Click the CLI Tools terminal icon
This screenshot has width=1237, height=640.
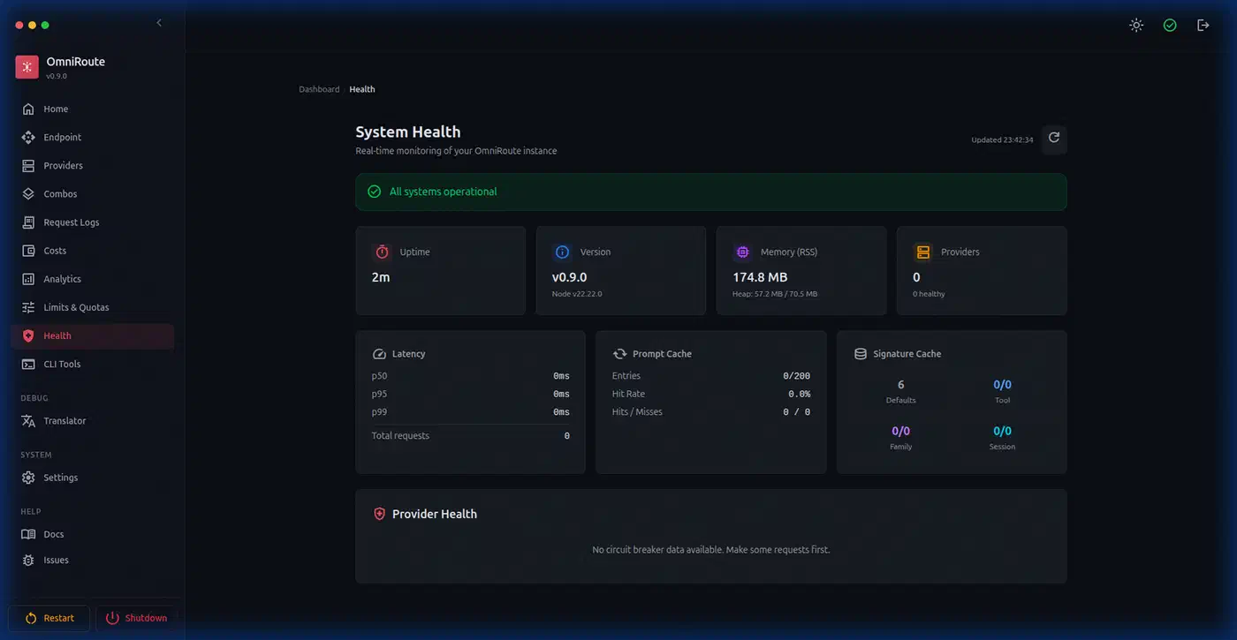(28, 364)
